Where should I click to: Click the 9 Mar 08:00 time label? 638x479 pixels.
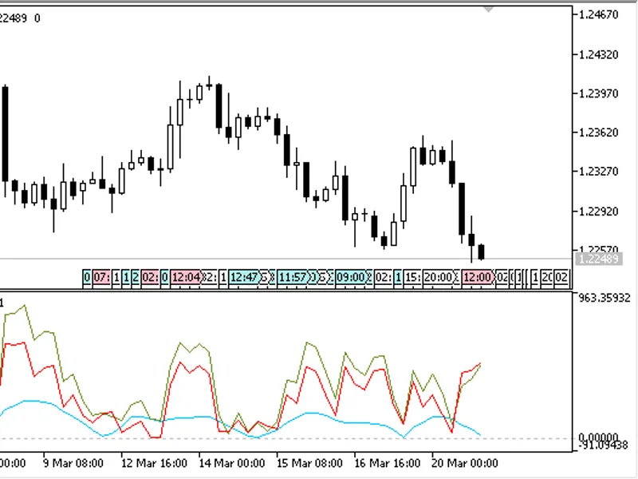pos(73,464)
